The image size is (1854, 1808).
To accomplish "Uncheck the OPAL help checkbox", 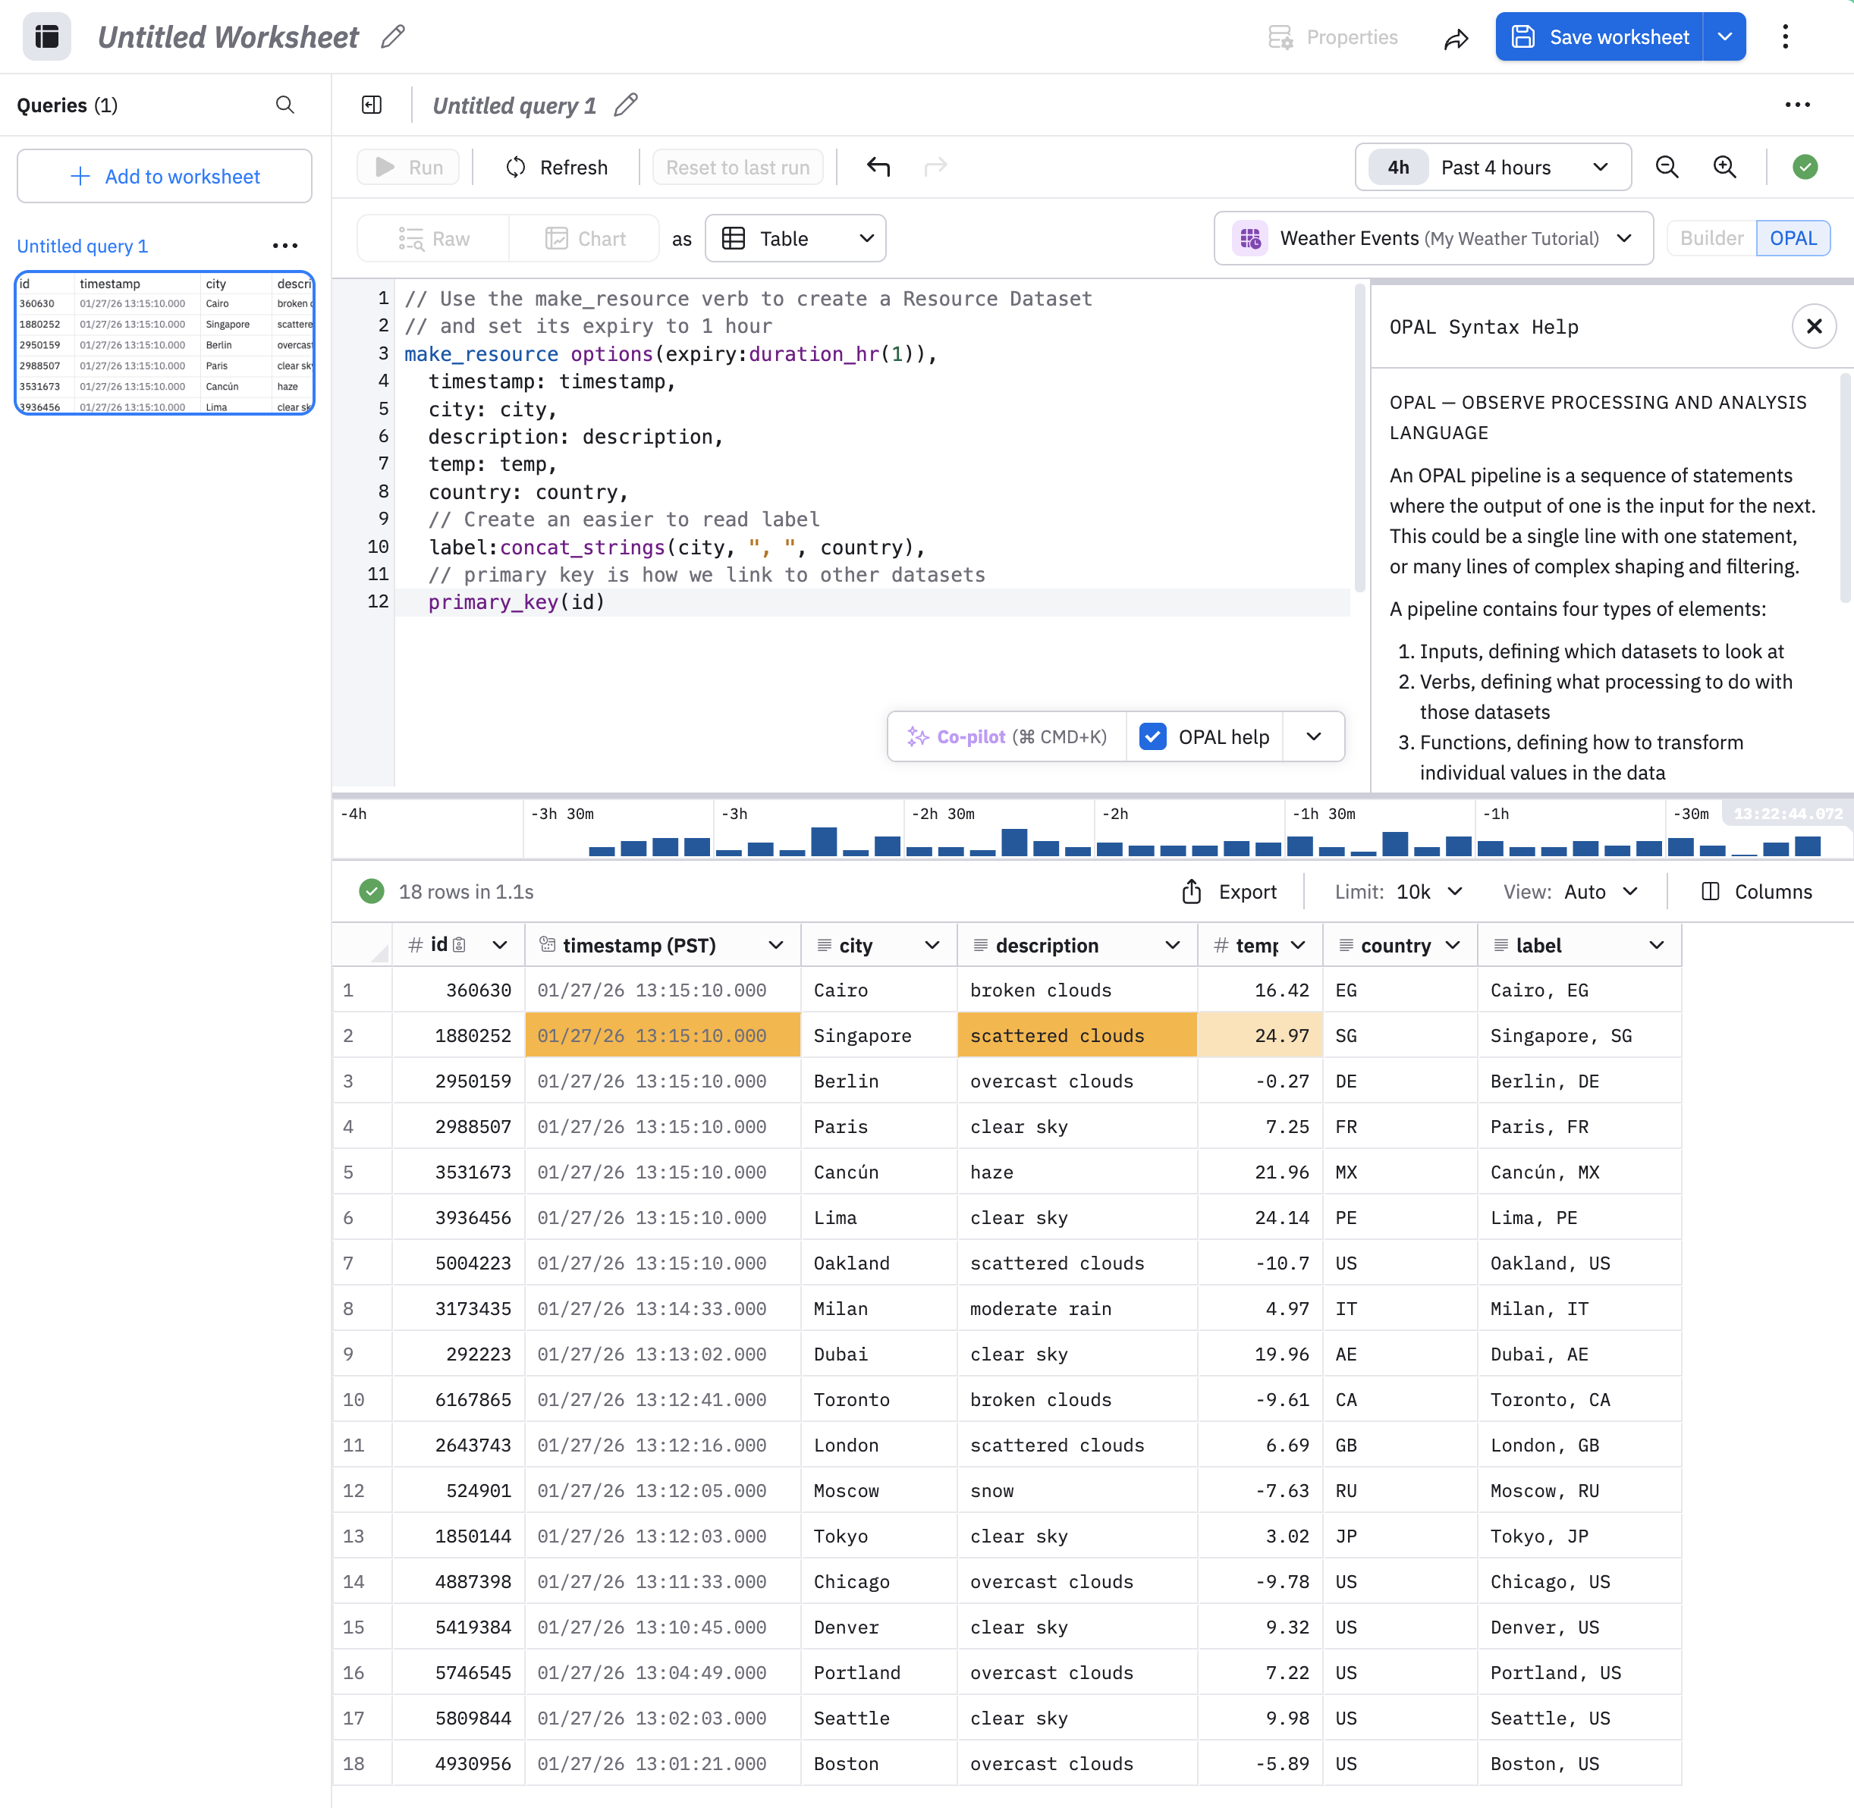I will point(1152,737).
